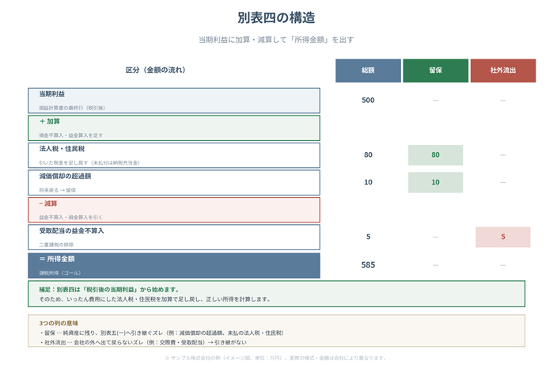Screen dimensions: 553x365
Task: Click the 将来戻る → 留保 subtext
Action: [58, 190]
